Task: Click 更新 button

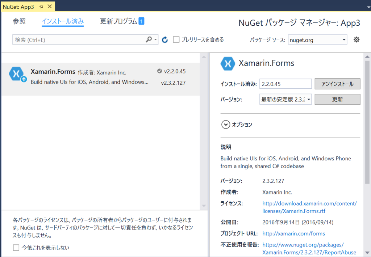Action: [x=337, y=99]
